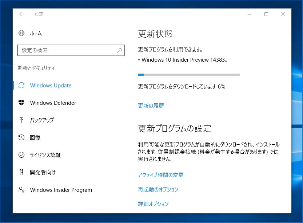Close the Settings window

pyautogui.click(x=283, y=14)
